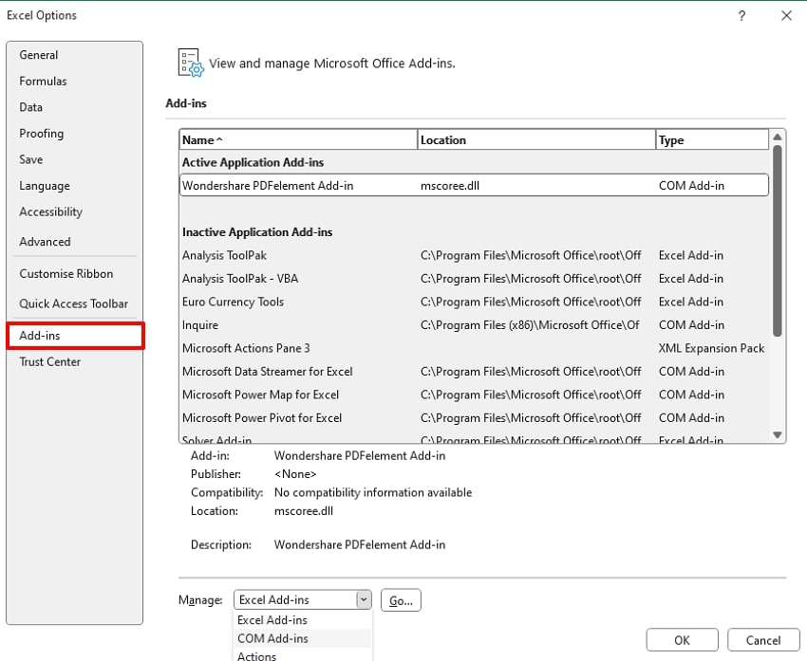807x661 pixels.
Task: Click the add-ins list scroll down arrow
Action: pos(778,435)
